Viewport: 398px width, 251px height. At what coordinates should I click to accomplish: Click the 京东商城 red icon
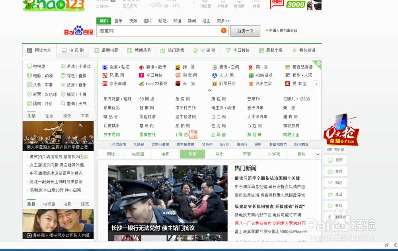[x=105, y=84]
